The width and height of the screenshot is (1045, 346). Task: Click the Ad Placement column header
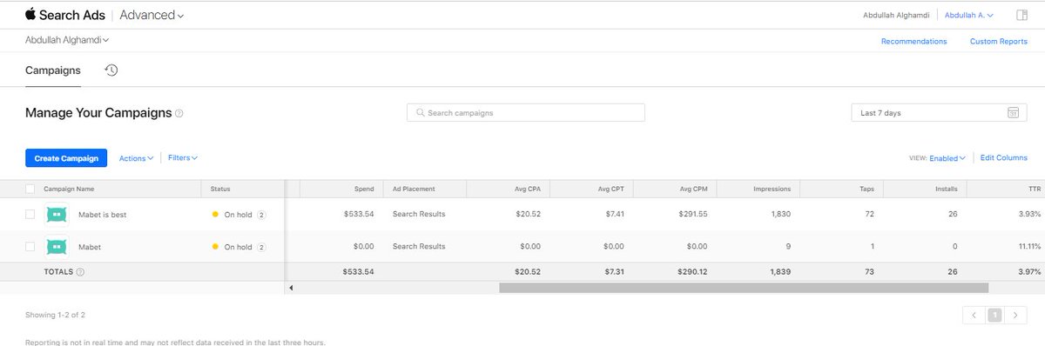point(414,189)
